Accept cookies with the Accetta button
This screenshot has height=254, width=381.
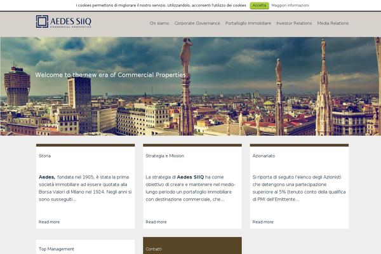[x=259, y=6]
